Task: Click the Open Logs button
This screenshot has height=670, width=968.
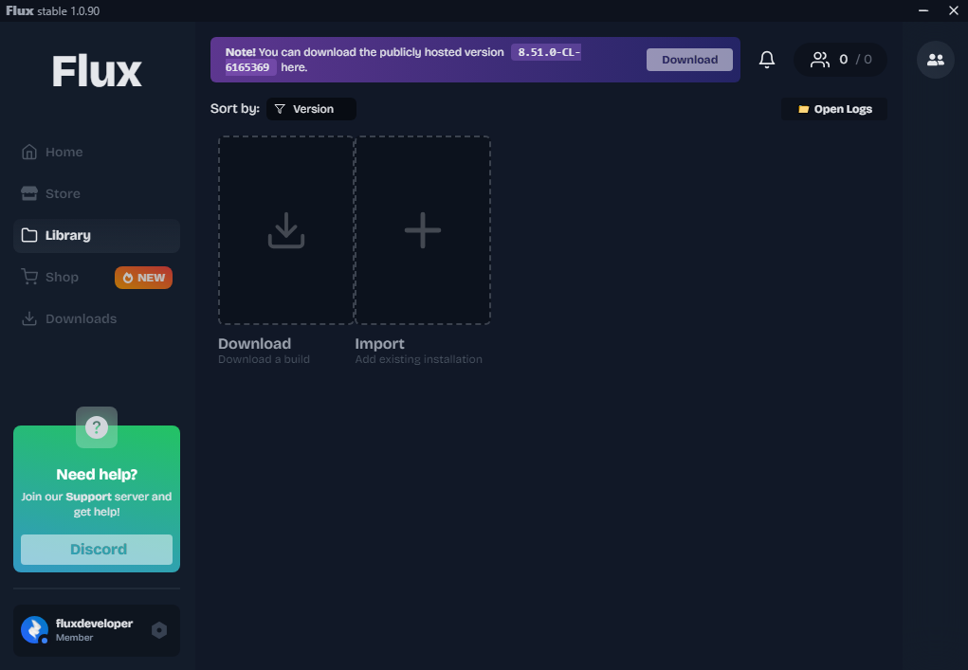Action: pos(834,109)
